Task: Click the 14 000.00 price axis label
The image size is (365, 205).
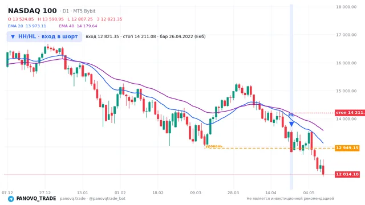Action: 346,119
